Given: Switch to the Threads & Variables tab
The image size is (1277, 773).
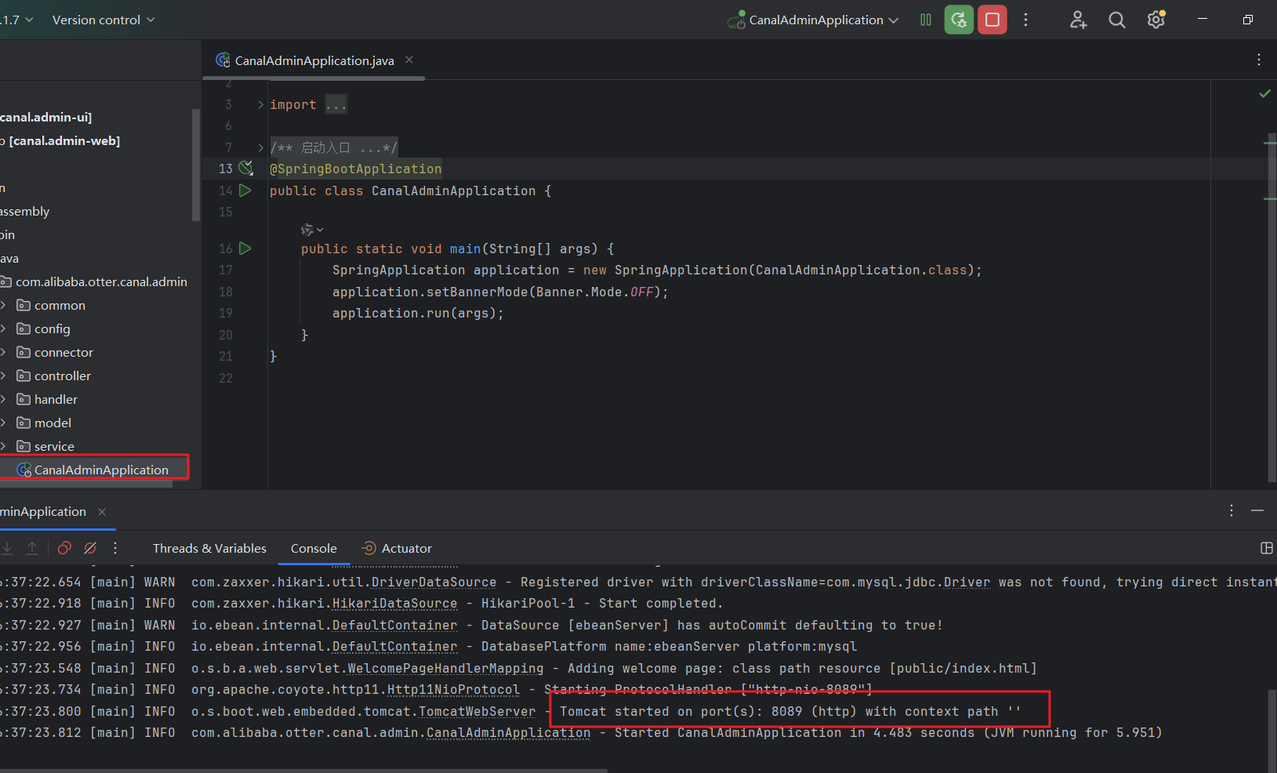Looking at the screenshot, I should point(209,549).
